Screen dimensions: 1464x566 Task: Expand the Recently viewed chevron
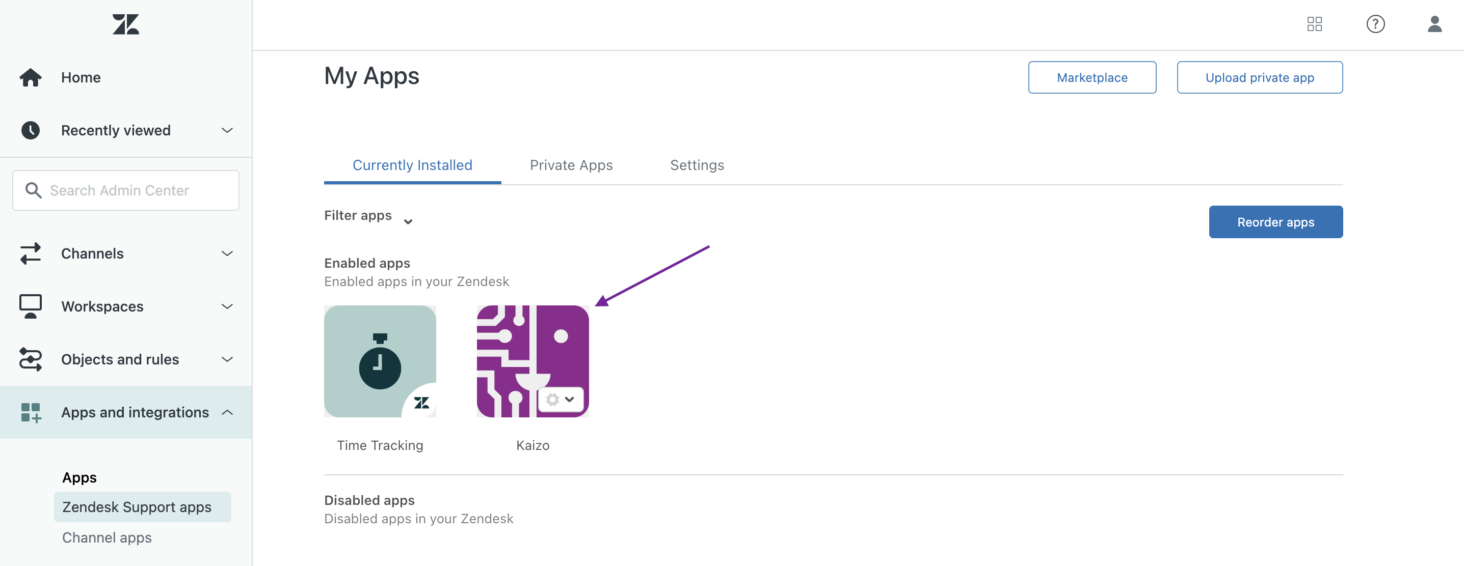coord(227,131)
